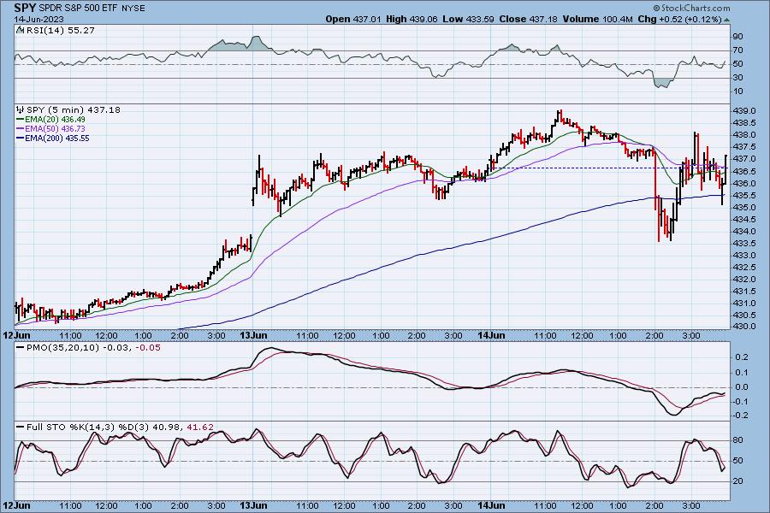Click the dark blue EMA(200) legend line
Image resolution: width=770 pixels, height=513 pixels.
[x=21, y=139]
